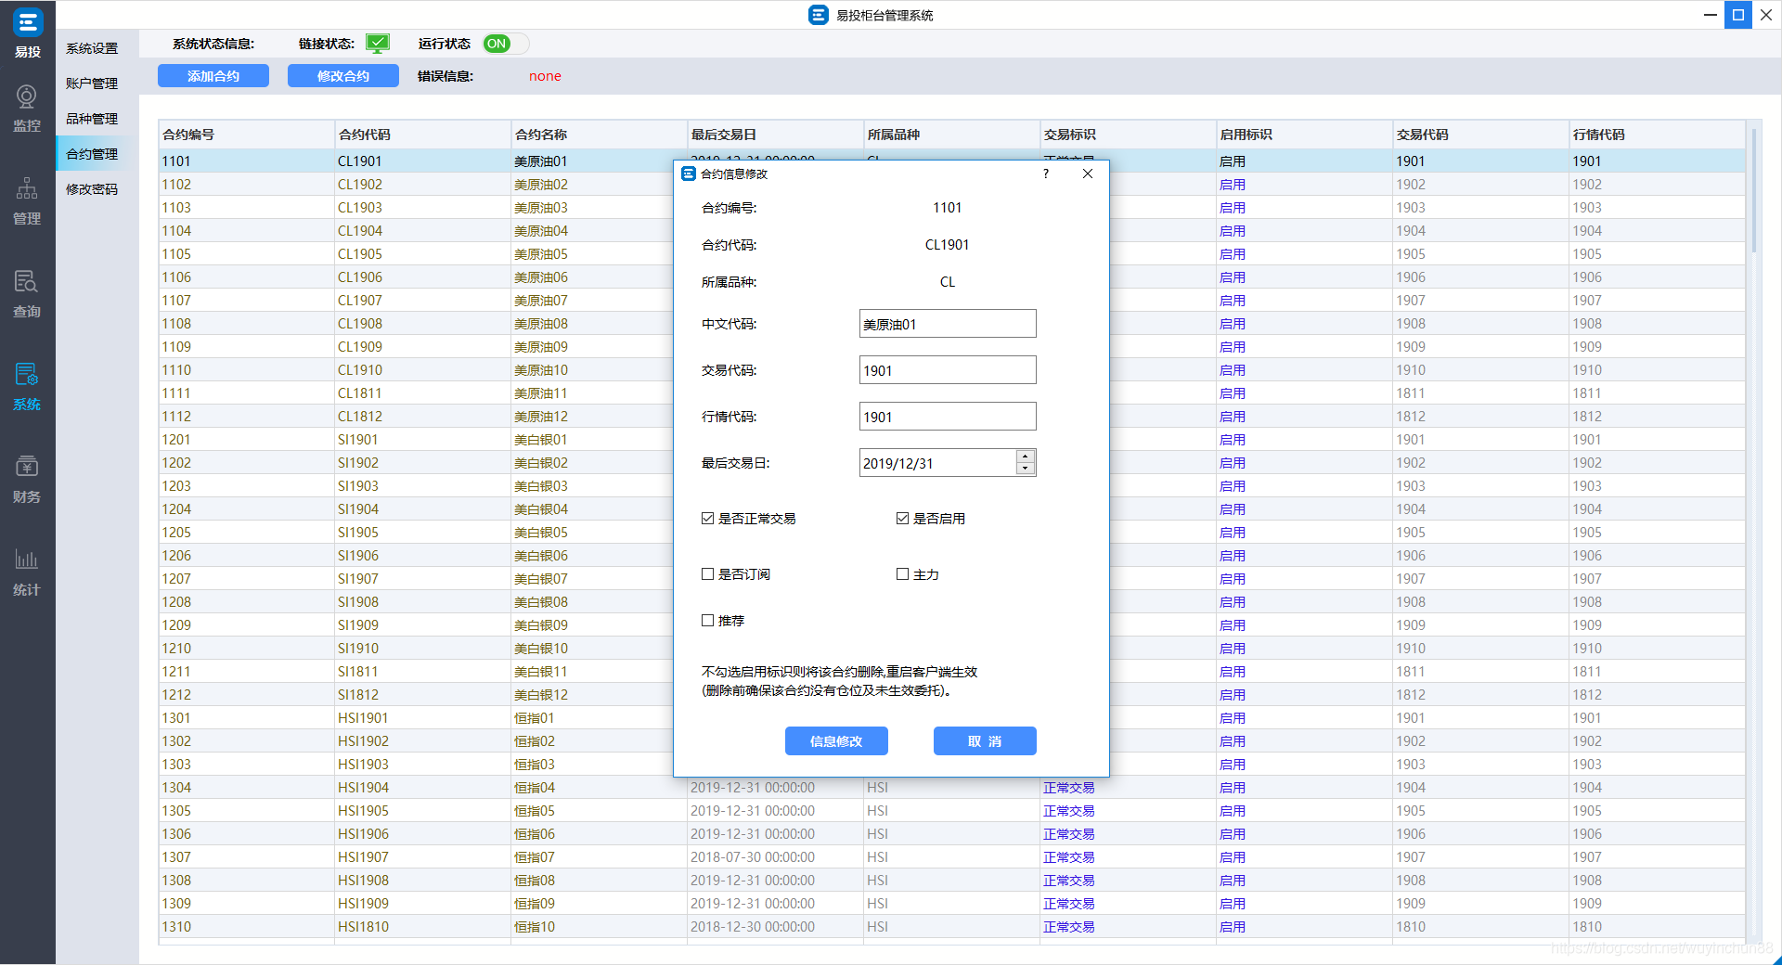Click 启用 in the 1310 row
Image resolution: width=1782 pixels, height=965 pixels.
(x=1233, y=927)
